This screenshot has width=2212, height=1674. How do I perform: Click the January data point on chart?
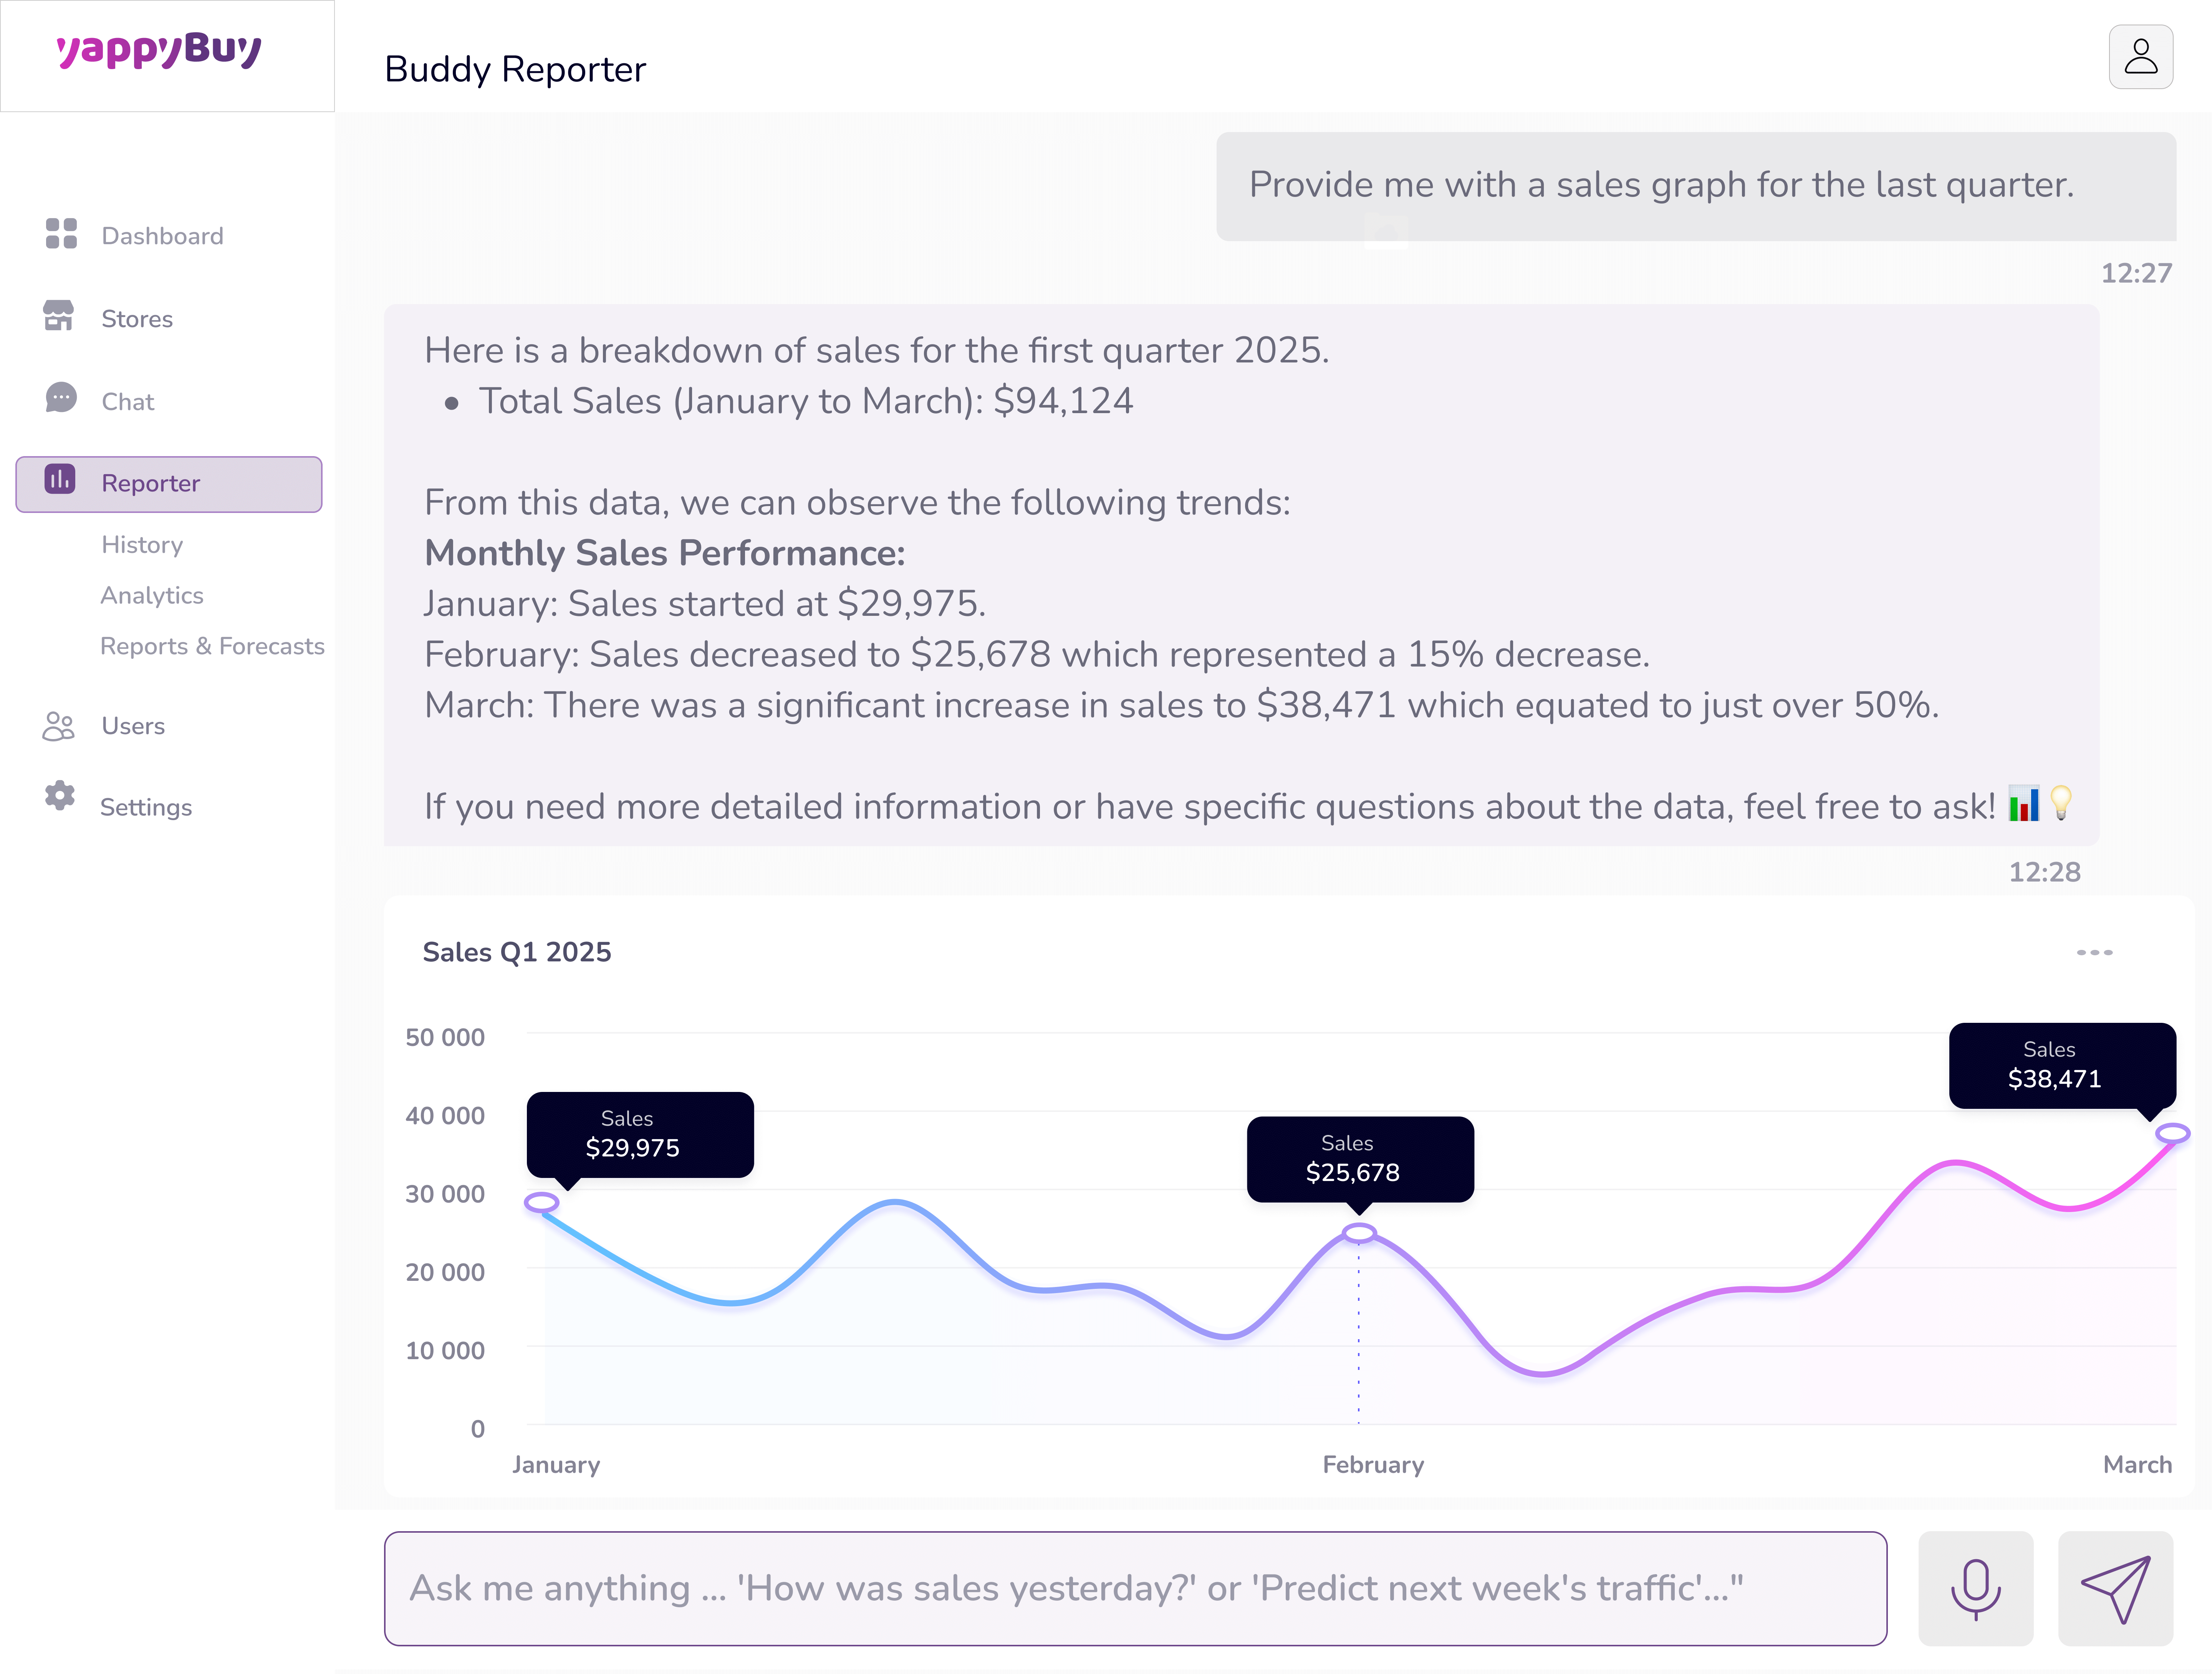[x=541, y=1202]
